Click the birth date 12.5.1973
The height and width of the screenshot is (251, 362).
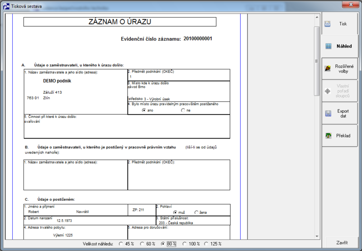coord(64,221)
